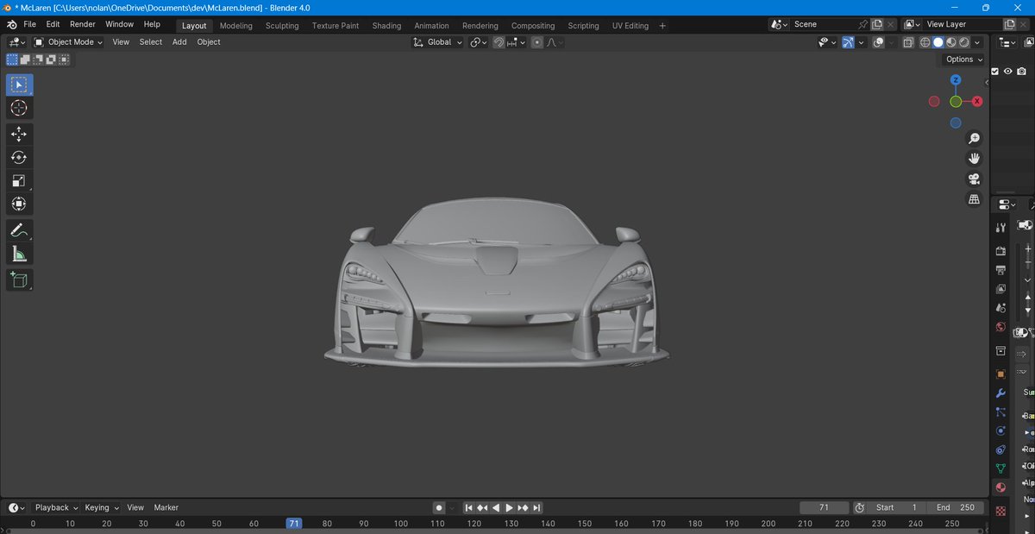Switch to rendered viewport shading
The height and width of the screenshot is (534, 1035).
[964, 42]
